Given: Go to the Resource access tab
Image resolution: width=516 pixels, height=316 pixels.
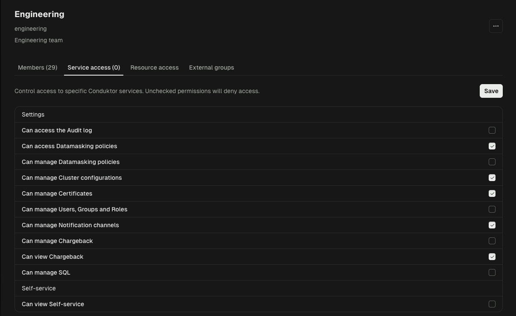Looking at the screenshot, I should click(x=155, y=67).
